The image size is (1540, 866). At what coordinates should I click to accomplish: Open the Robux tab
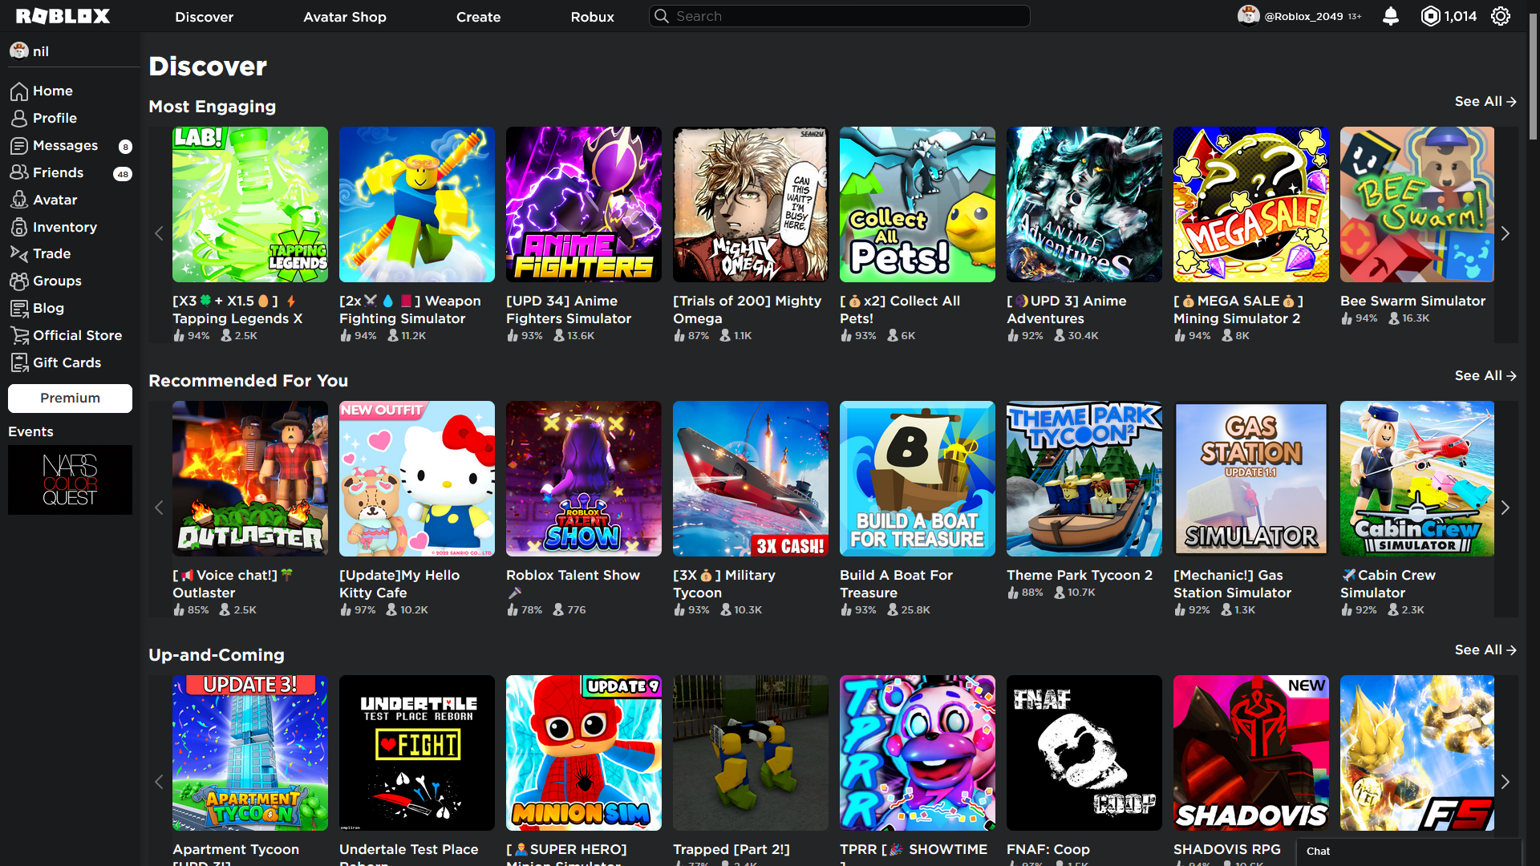592,17
